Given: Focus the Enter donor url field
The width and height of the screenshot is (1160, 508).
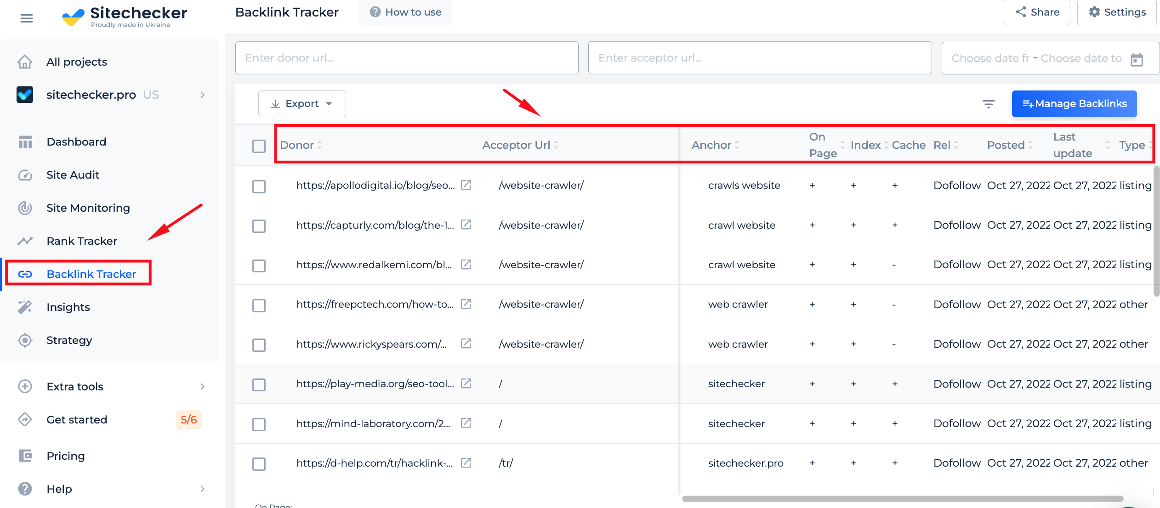Looking at the screenshot, I should [407, 58].
